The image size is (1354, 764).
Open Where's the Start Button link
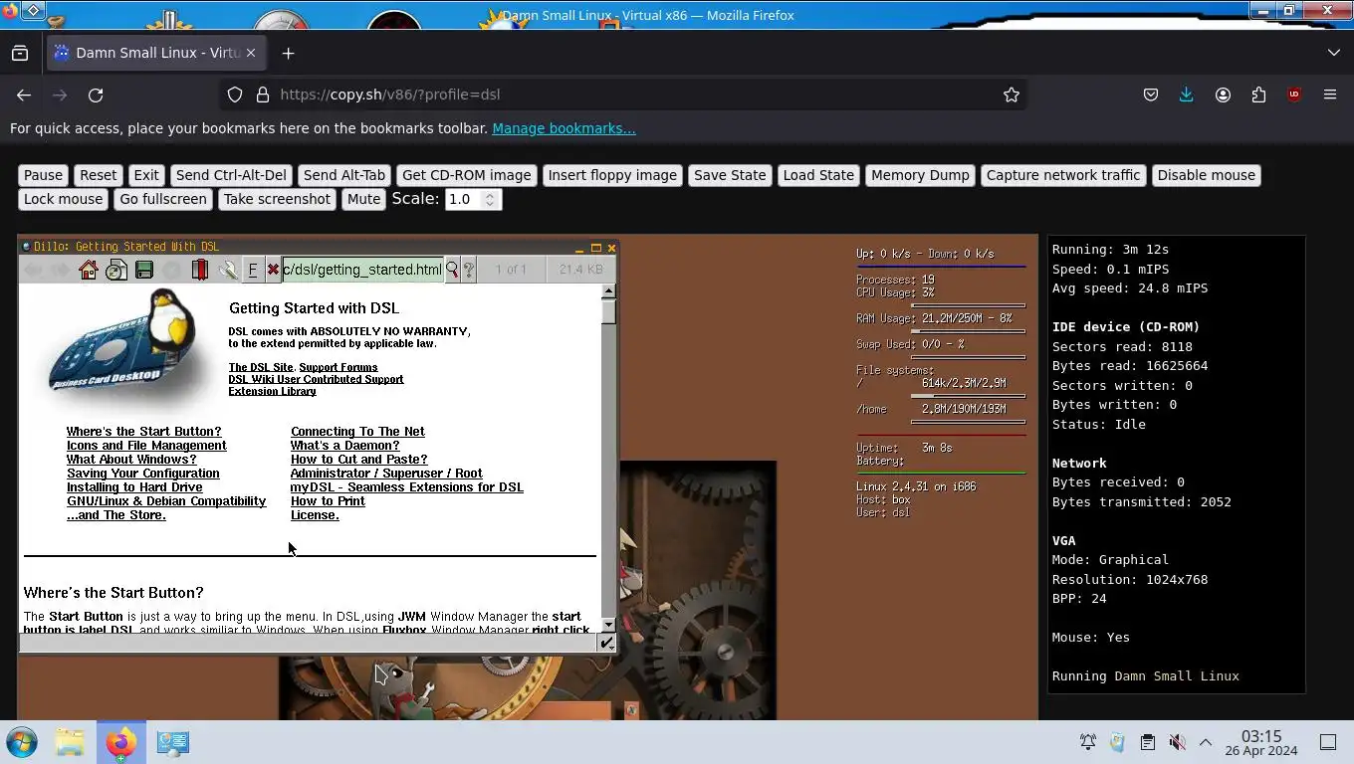tap(144, 432)
